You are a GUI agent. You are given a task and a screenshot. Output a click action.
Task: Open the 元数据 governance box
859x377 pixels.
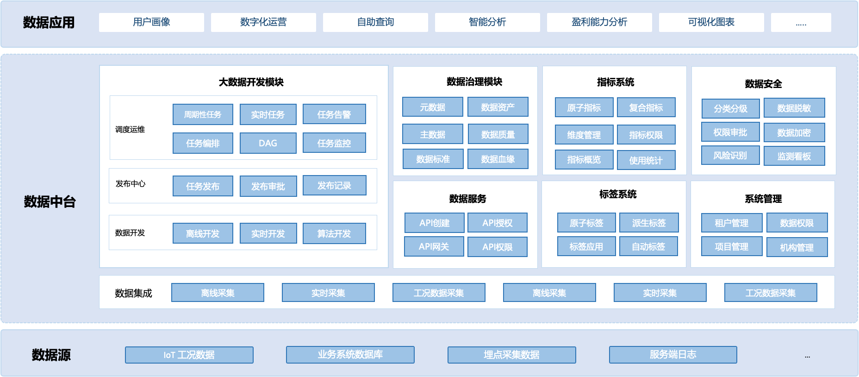(432, 107)
